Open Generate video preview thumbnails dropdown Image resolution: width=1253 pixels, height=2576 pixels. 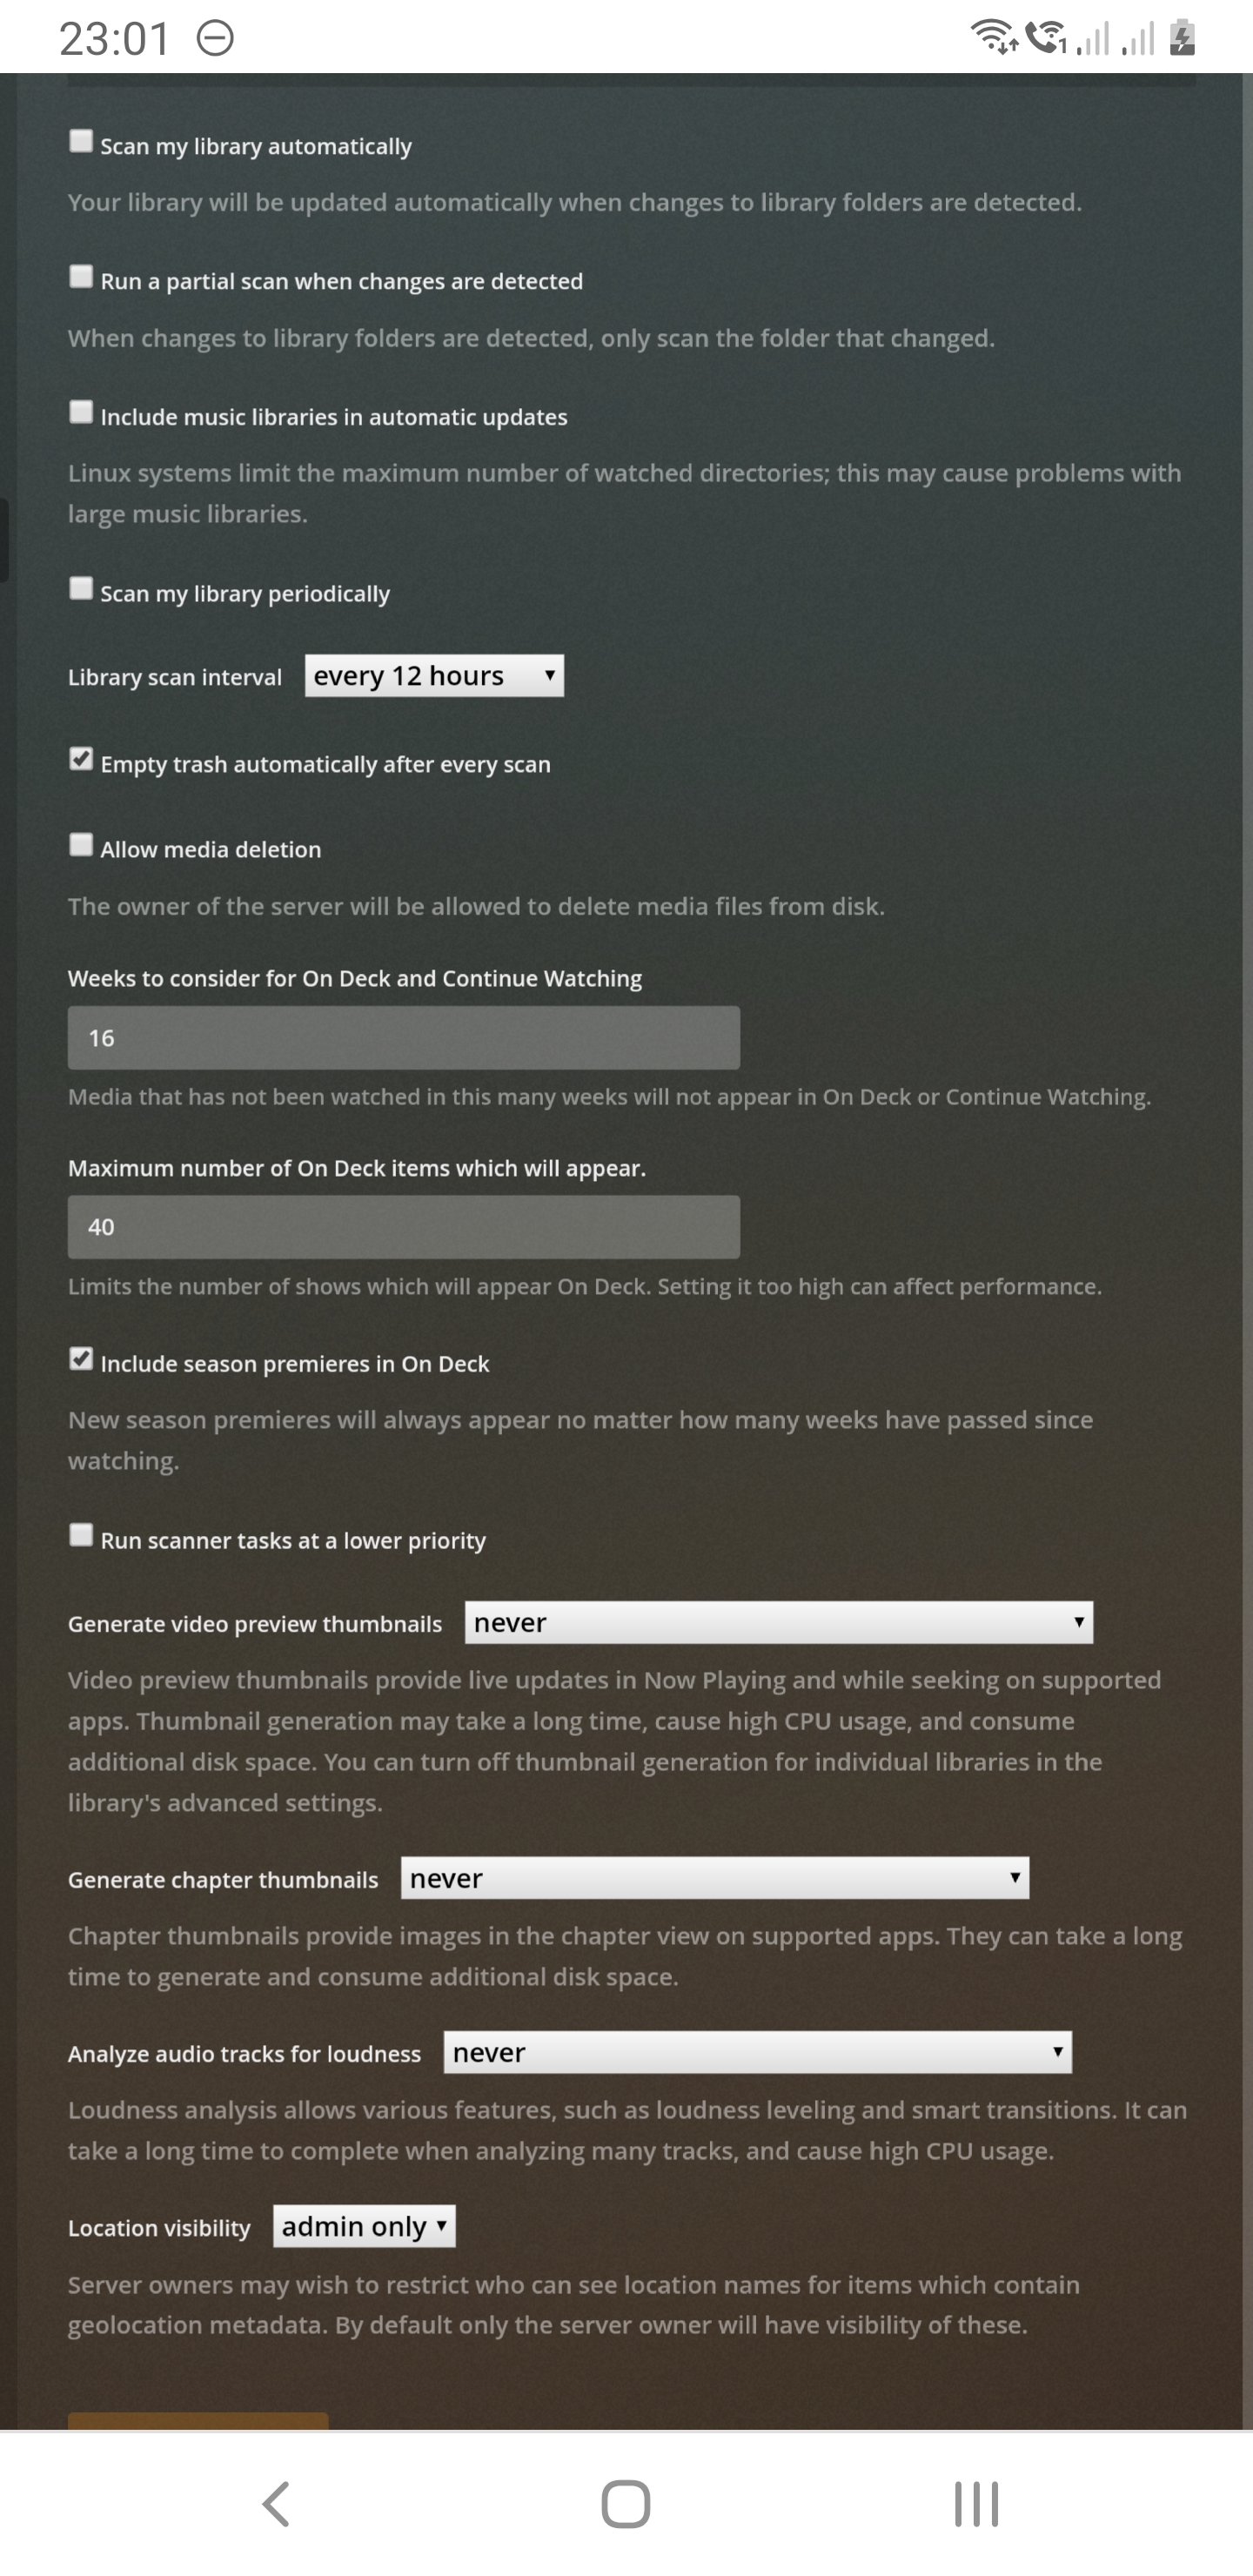click(x=779, y=1622)
